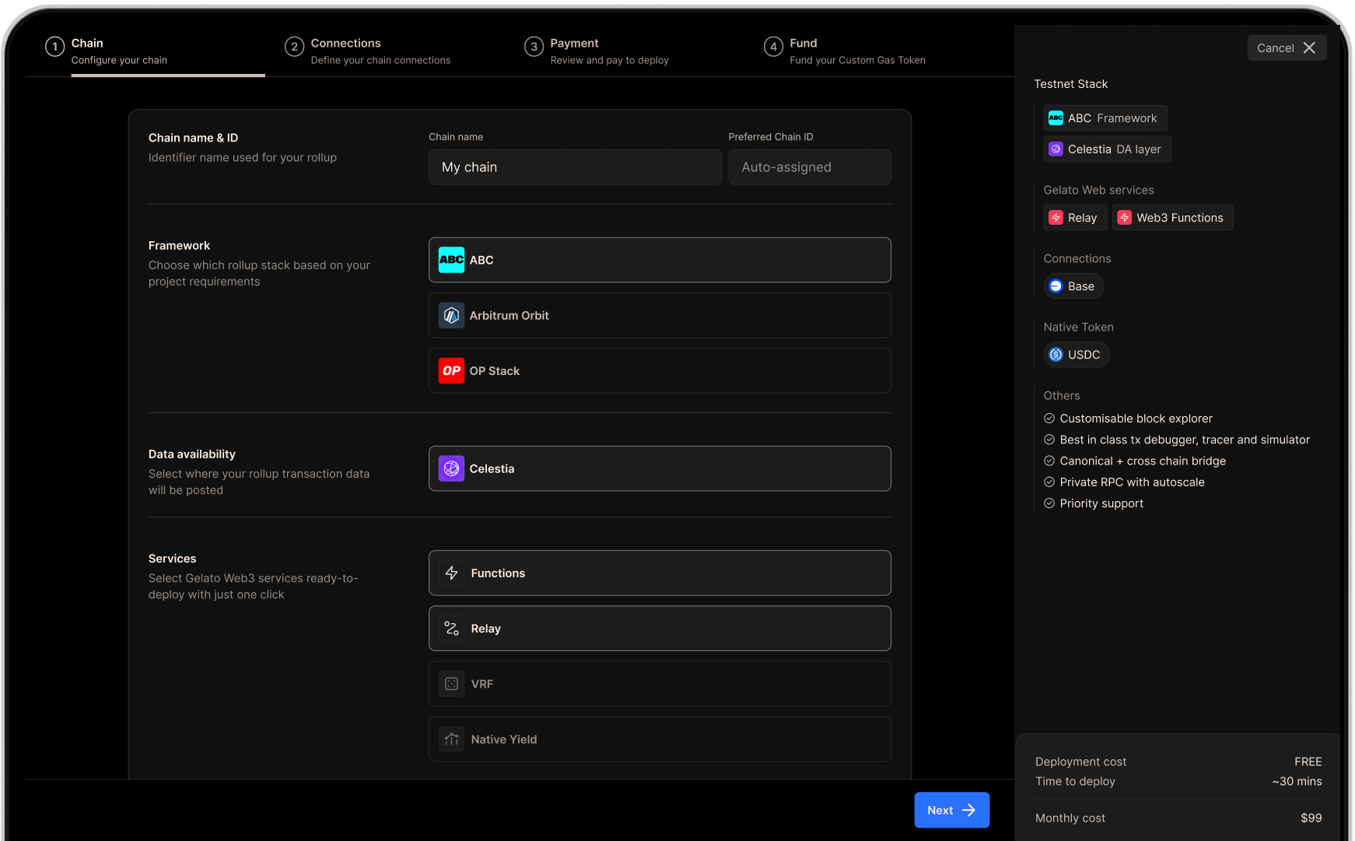Choose the OP Stack framework option
Image resolution: width=1355 pixels, height=841 pixels.
point(660,371)
